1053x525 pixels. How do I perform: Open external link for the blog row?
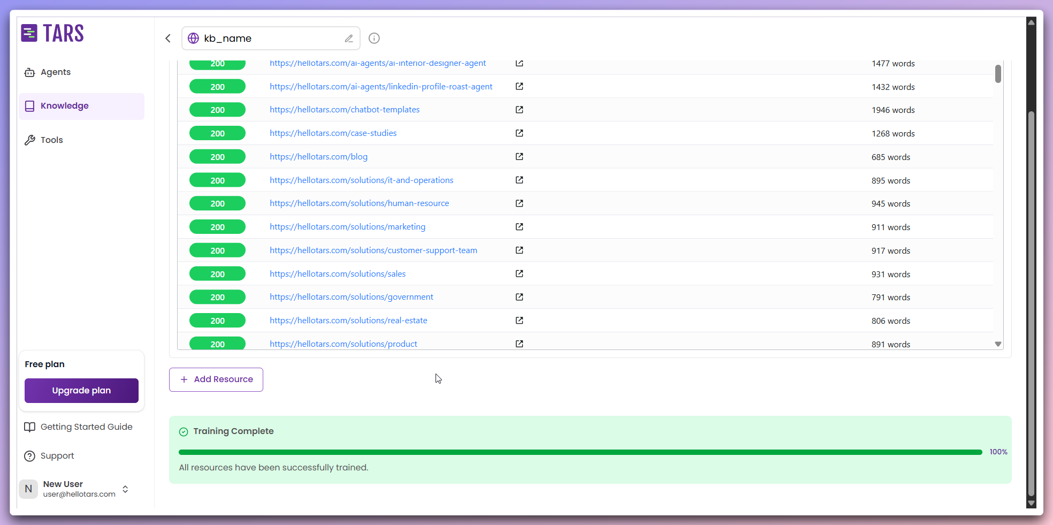[519, 157]
